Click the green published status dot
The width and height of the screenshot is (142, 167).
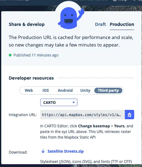tap(10, 55)
